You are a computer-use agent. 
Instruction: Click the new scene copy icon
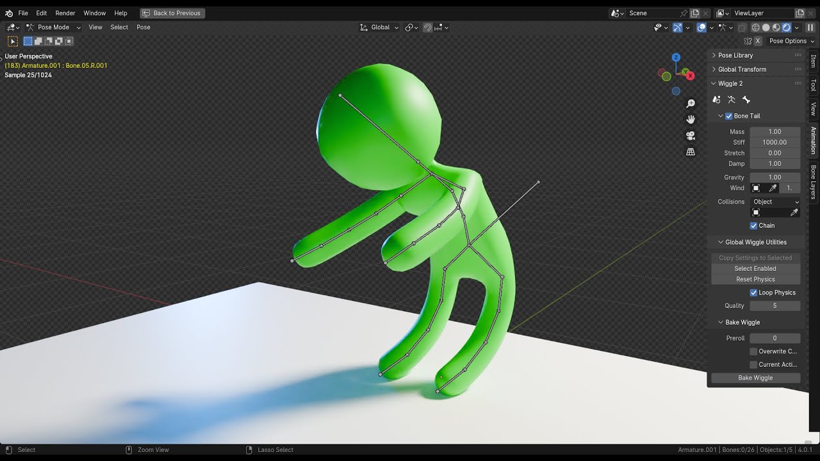point(694,13)
